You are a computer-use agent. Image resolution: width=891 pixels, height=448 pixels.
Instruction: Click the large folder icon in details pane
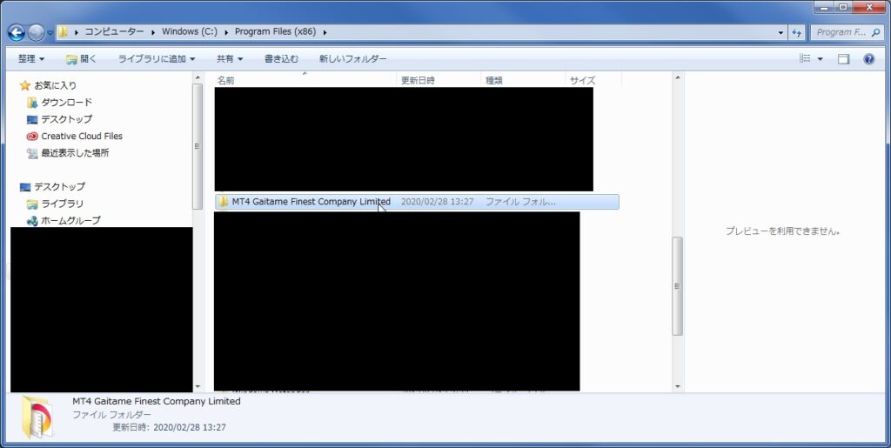(x=37, y=418)
